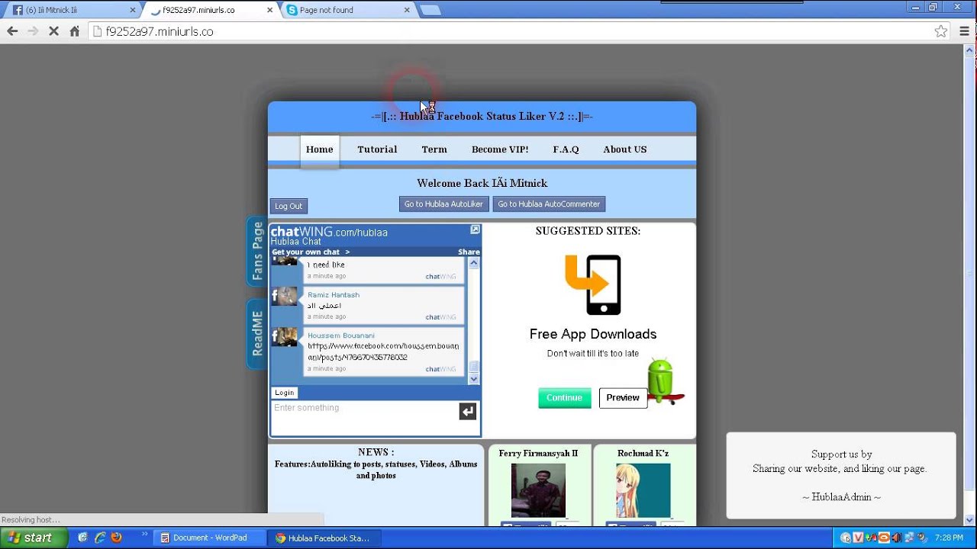The height and width of the screenshot is (549, 977).
Task: Go to Hublaa AutoLiker
Action: point(443,204)
